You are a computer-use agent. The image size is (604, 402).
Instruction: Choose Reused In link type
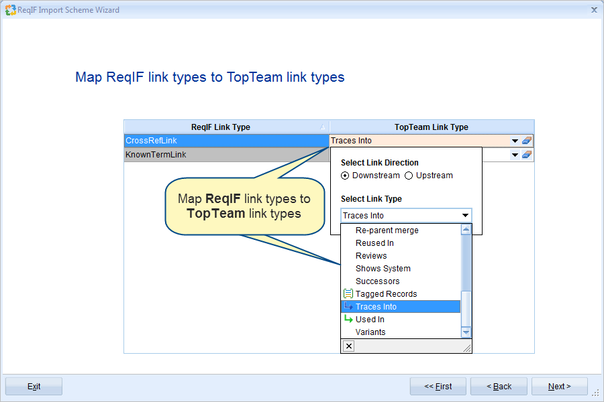tap(401, 243)
